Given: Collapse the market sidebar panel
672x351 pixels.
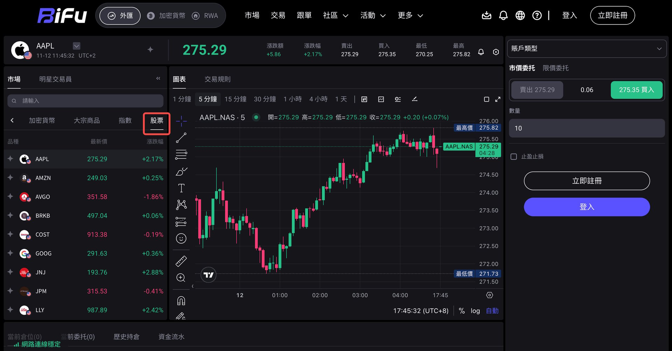Looking at the screenshot, I should coord(158,78).
